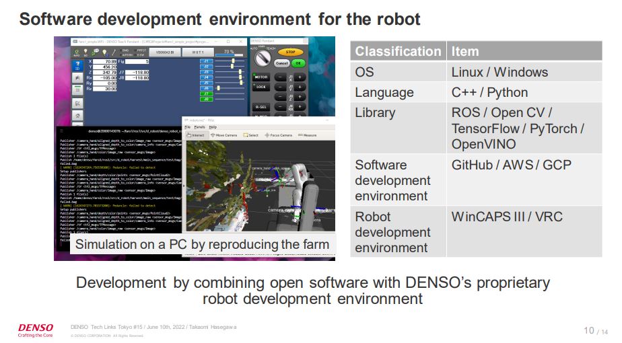
Task: Activate the Focus Camera tool
Action: pos(278,135)
